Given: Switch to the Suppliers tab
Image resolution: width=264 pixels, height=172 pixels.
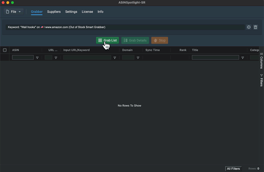Looking at the screenshot, I should click(x=54, y=12).
